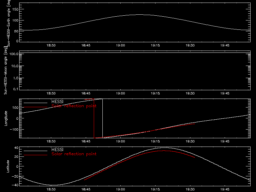Click the Sun-HESSI-Earth angle axis title
The image size is (256, 192).
9,23
